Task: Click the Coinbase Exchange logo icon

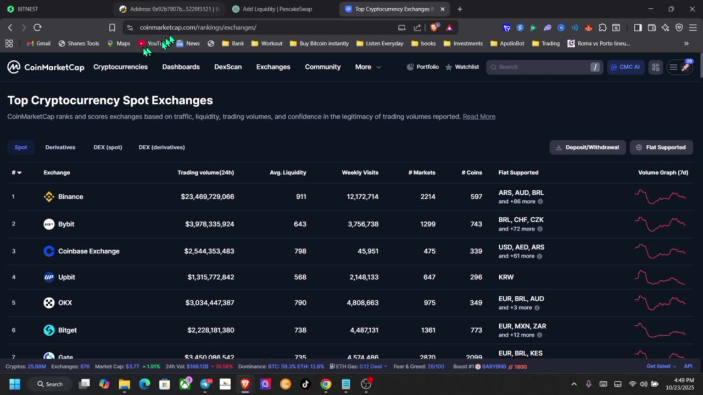Action: 49,251
